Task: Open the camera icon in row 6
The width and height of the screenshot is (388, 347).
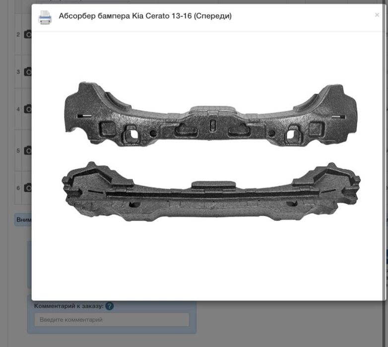Action: coord(28,188)
